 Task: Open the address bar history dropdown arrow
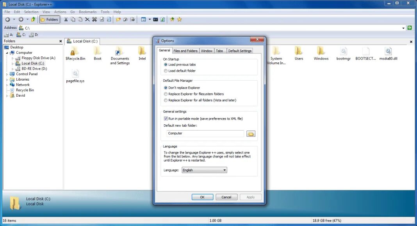coord(403,28)
